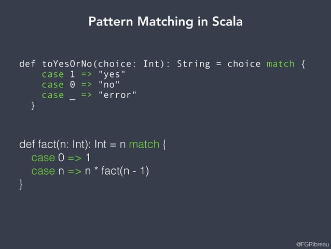The height and width of the screenshot is (249, 331).
Task: Click the closing brace of toYesOrNo
Action: click(x=33, y=106)
